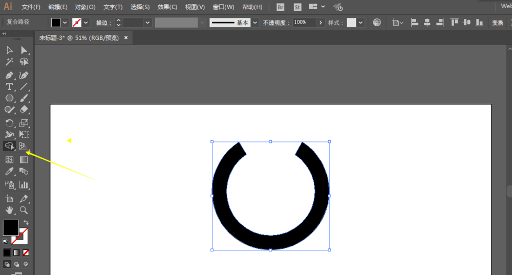
Task: Select the Hand tool
Action: [9, 210]
